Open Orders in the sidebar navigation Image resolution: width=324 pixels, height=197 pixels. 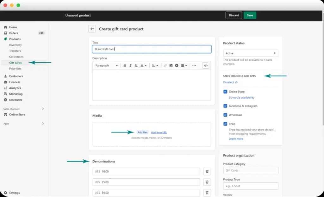[13, 33]
